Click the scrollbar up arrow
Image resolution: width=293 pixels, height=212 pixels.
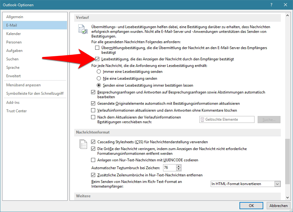point(287,15)
